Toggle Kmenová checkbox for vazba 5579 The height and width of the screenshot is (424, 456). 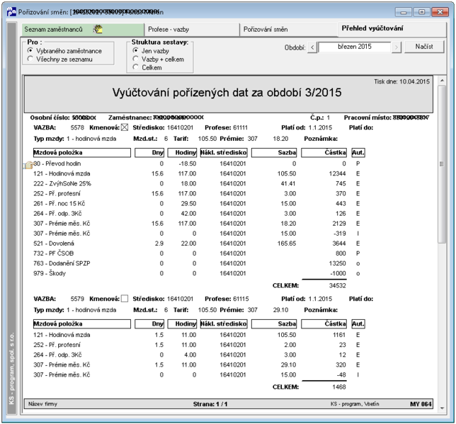tap(125, 299)
